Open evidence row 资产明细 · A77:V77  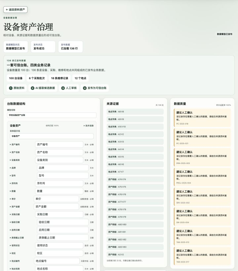coord(135,202)
